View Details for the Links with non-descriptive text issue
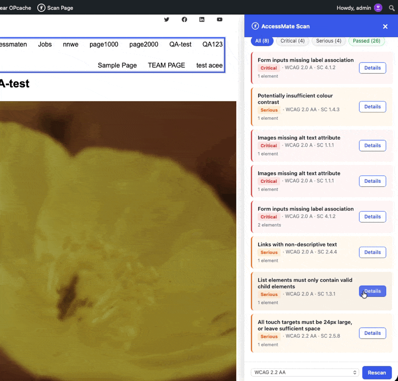This screenshot has width=398, height=381. 372,252
